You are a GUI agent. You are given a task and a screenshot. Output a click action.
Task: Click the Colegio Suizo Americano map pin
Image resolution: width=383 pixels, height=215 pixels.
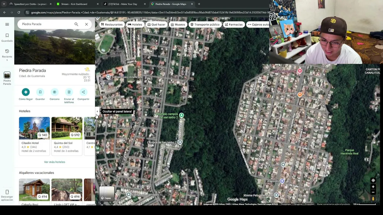pos(108,77)
